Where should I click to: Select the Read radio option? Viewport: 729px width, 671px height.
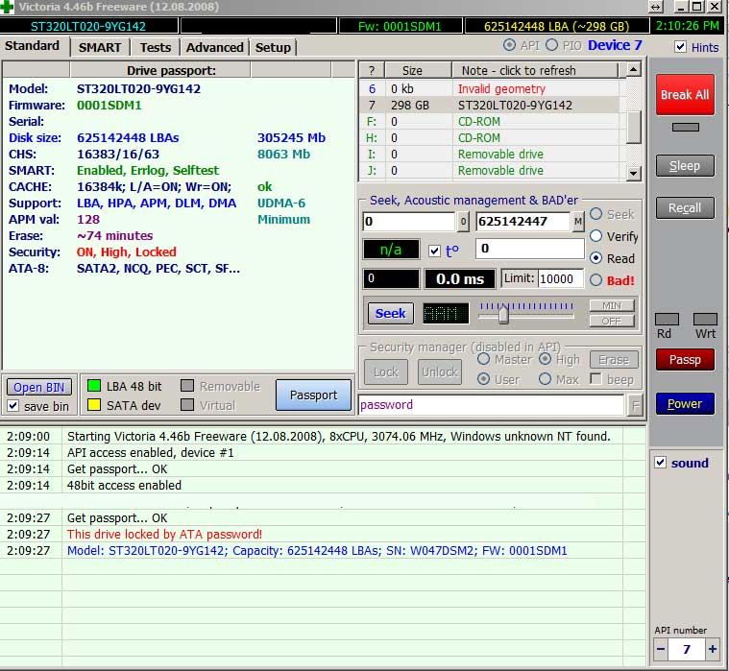point(596,258)
